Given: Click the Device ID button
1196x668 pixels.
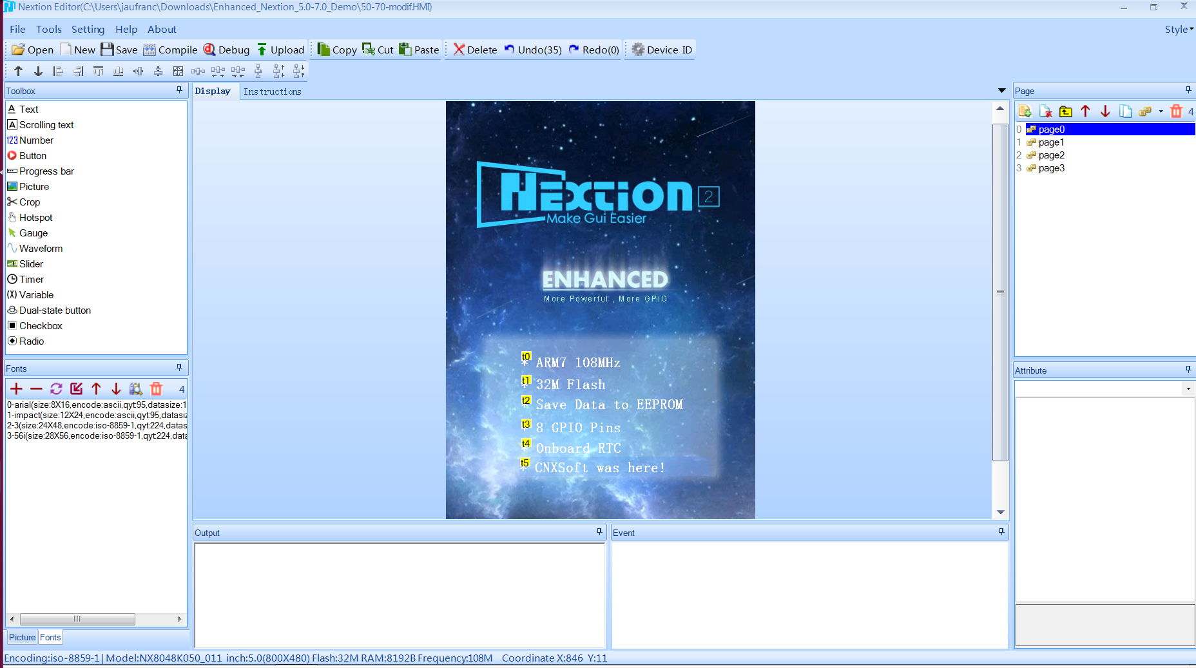Looking at the screenshot, I should 662,50.
